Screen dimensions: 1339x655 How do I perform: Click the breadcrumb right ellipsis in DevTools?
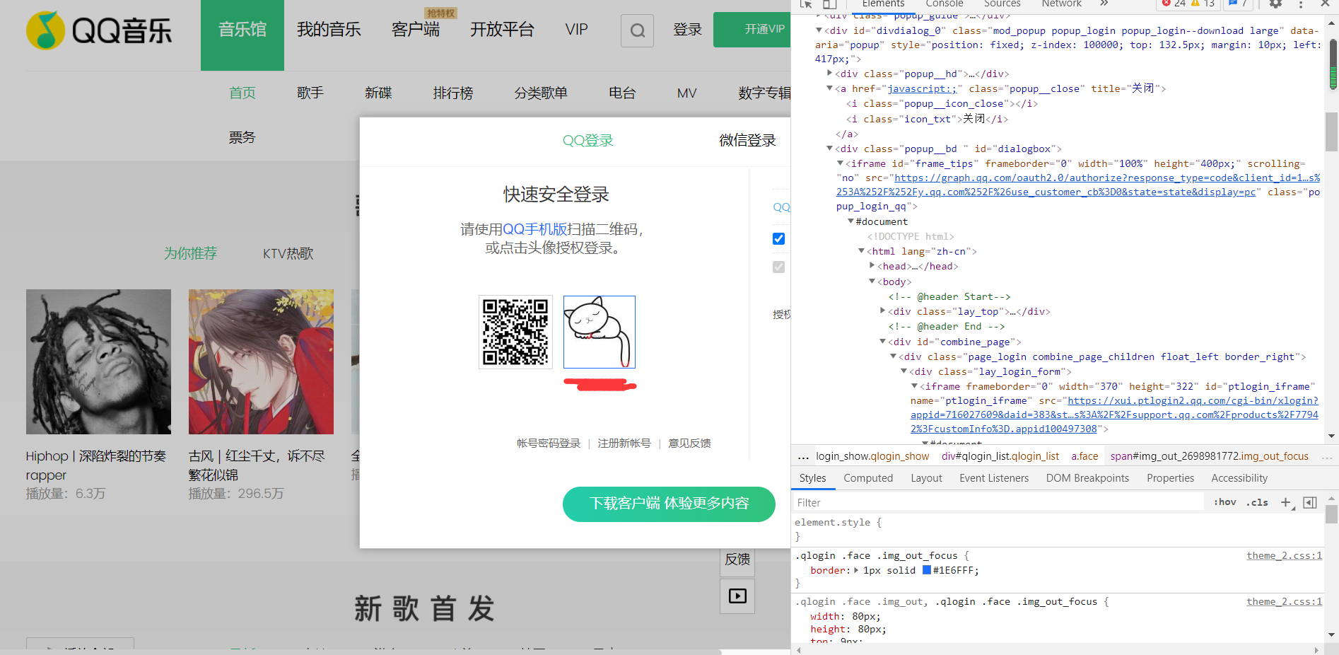tap(1326, 456)
